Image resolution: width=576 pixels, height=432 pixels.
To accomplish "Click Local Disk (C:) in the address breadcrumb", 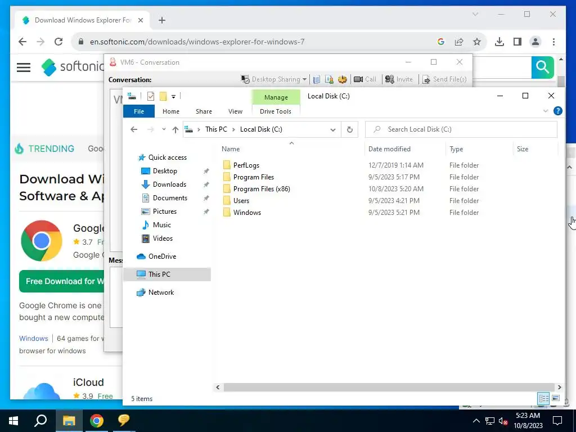I will click(261, 129).
